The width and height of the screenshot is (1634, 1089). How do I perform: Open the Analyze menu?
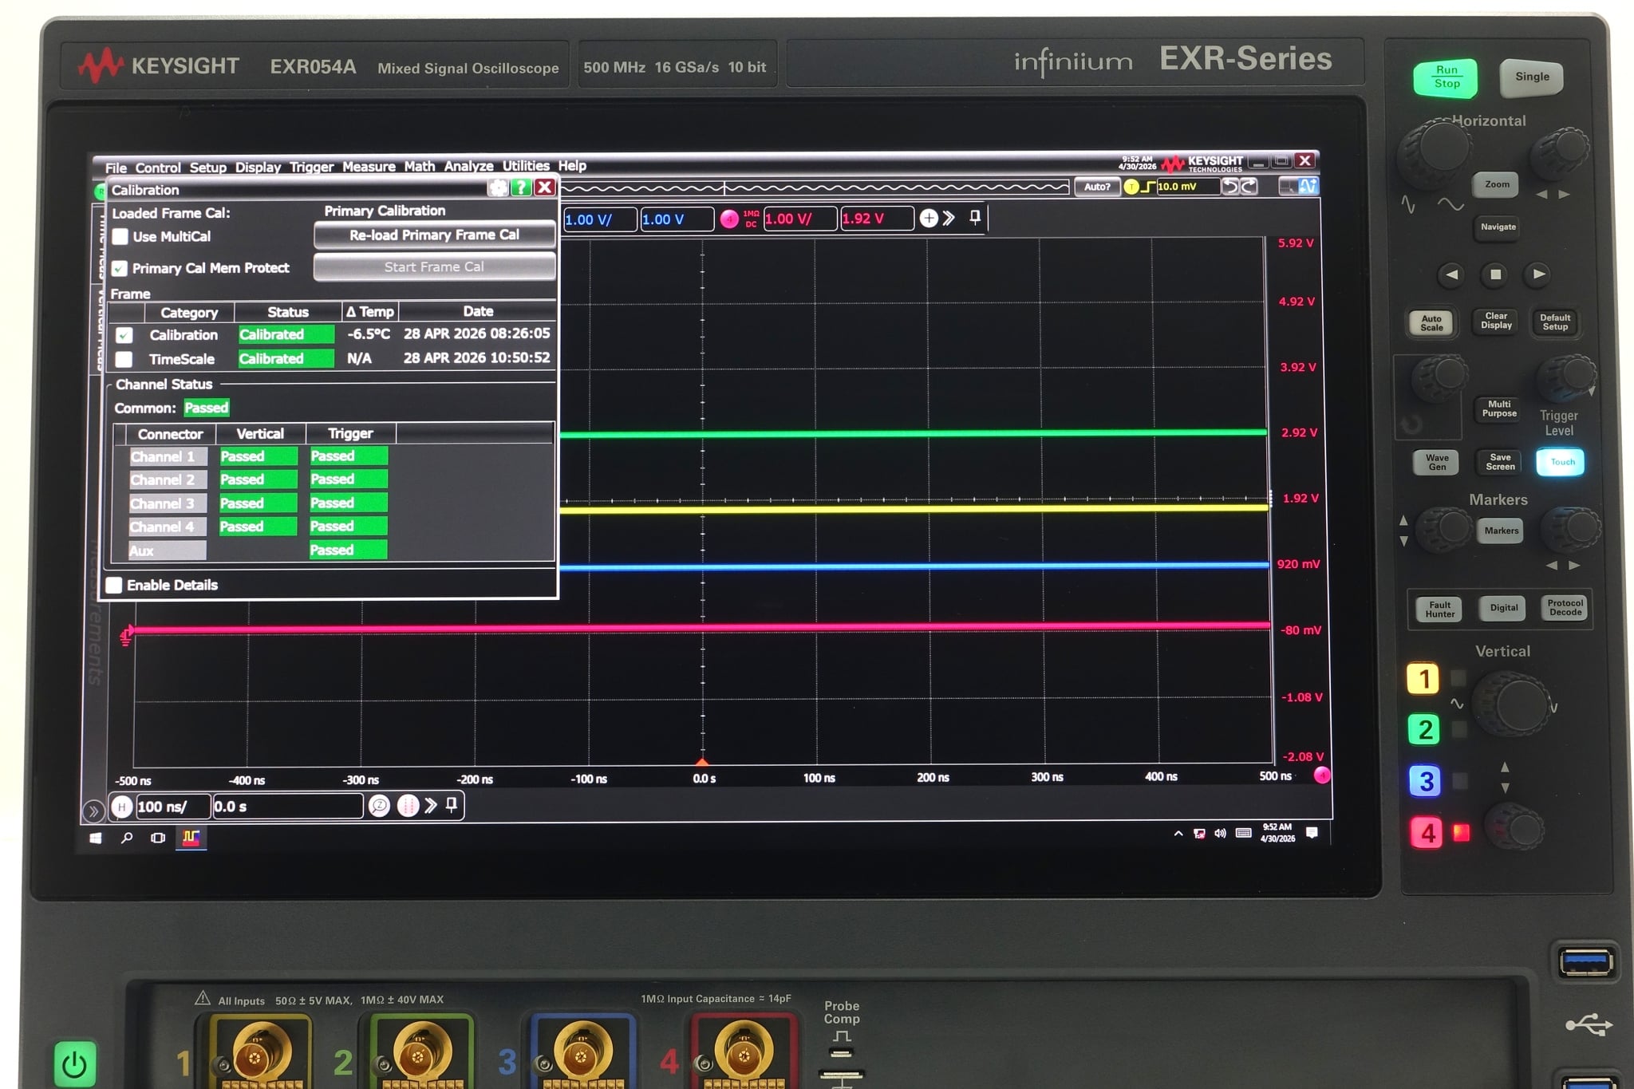coord(468,166)
